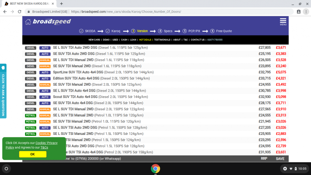Click the £5,098 saving amount
Screen dimensions: 311x175
coord(281,97)
